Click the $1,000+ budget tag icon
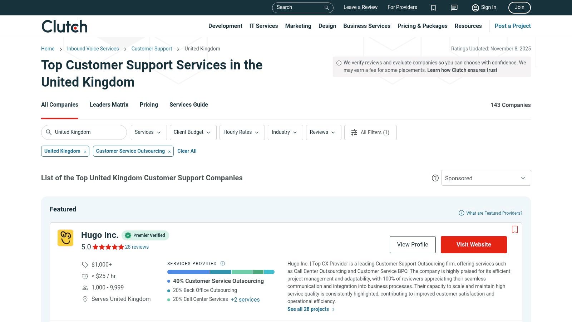 (85, 265)
